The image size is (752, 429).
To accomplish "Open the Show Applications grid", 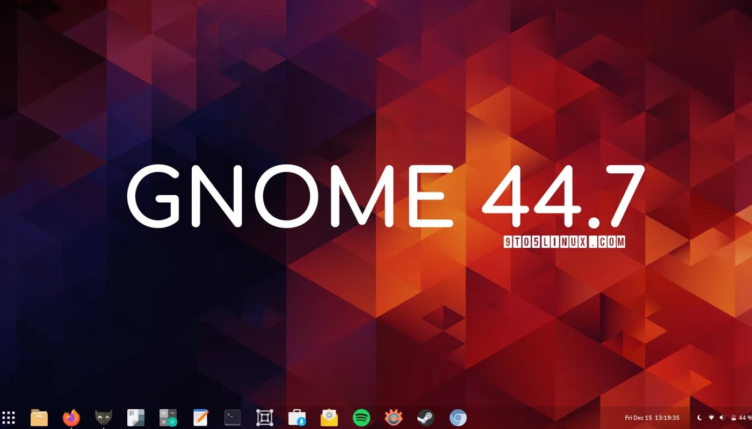I will click(x=9, y=418).
